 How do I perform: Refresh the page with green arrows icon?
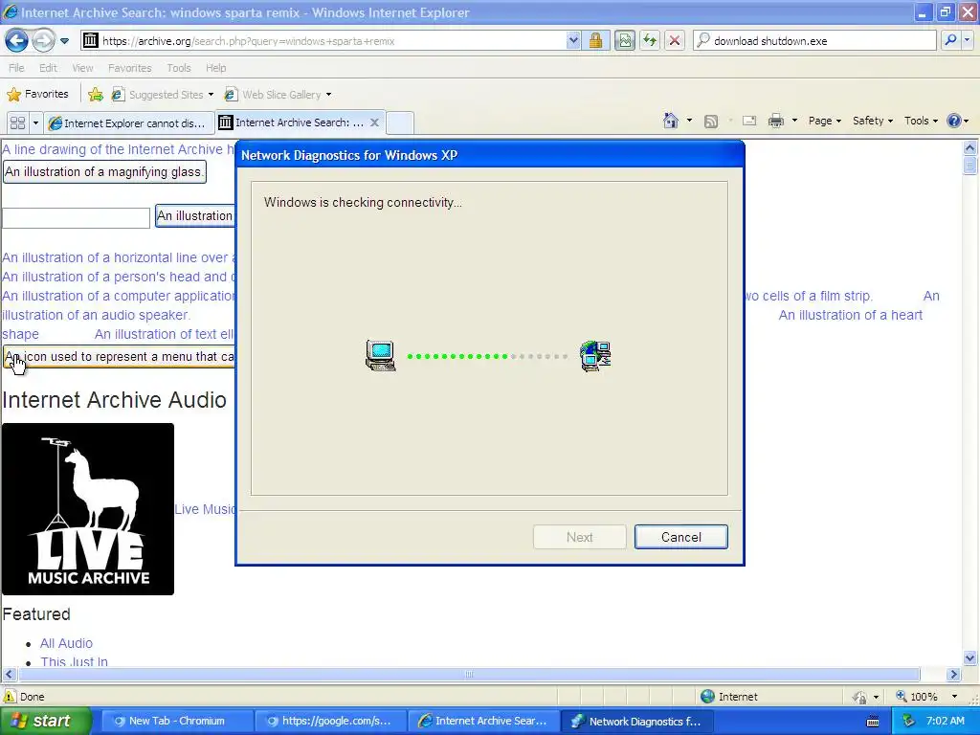(x=650, y=40)
